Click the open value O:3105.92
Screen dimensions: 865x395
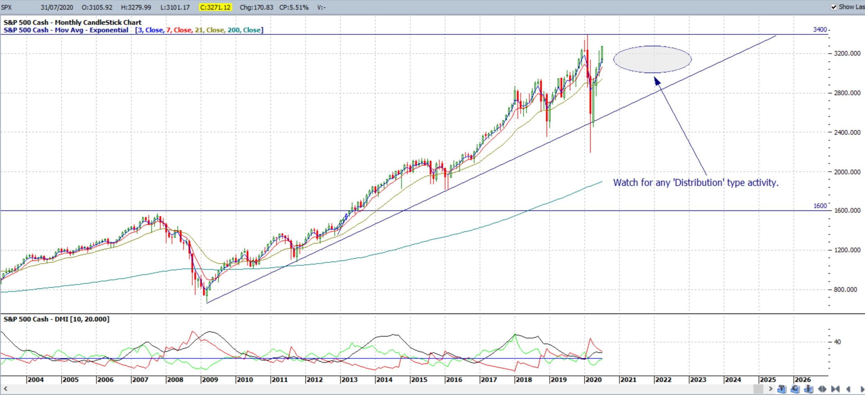point(97,7)
